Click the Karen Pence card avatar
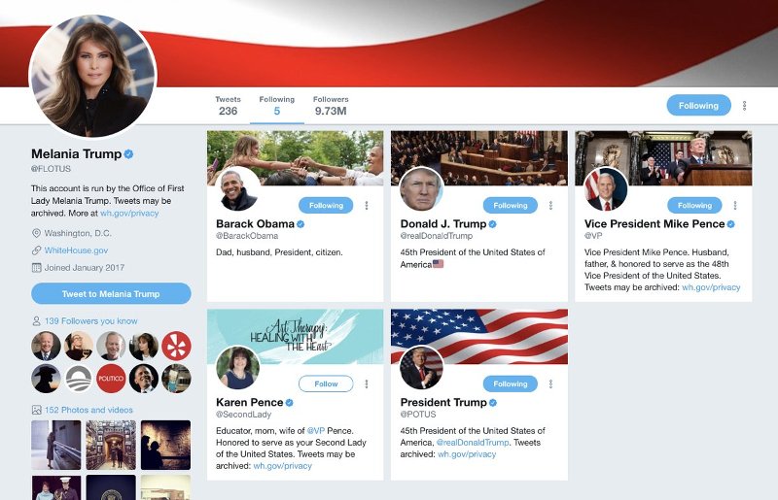 pos(237,367)
